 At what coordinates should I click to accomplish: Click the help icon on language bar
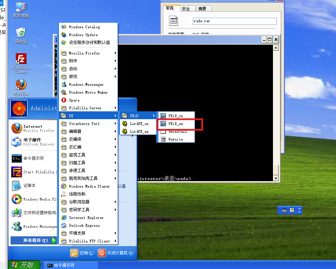pyautogui.click(x=292, y=210)
